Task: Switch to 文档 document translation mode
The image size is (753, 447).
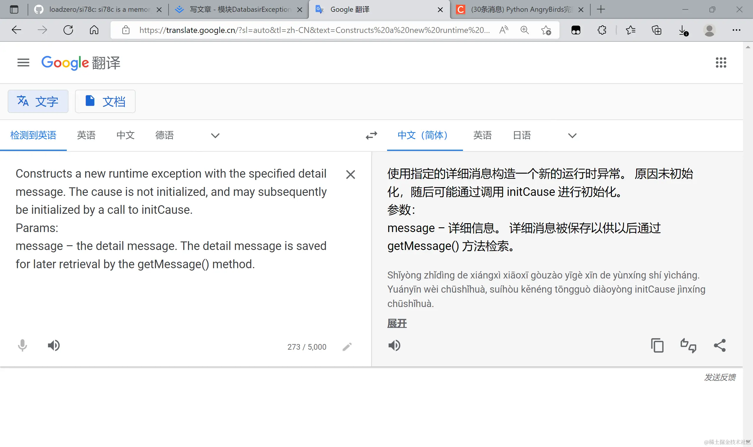Action: click(105, 101)
